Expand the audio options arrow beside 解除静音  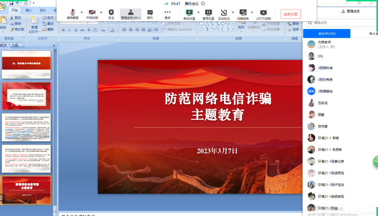[82, 12]
